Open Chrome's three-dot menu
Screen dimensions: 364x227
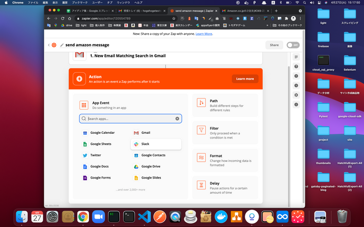click(300, 18)
